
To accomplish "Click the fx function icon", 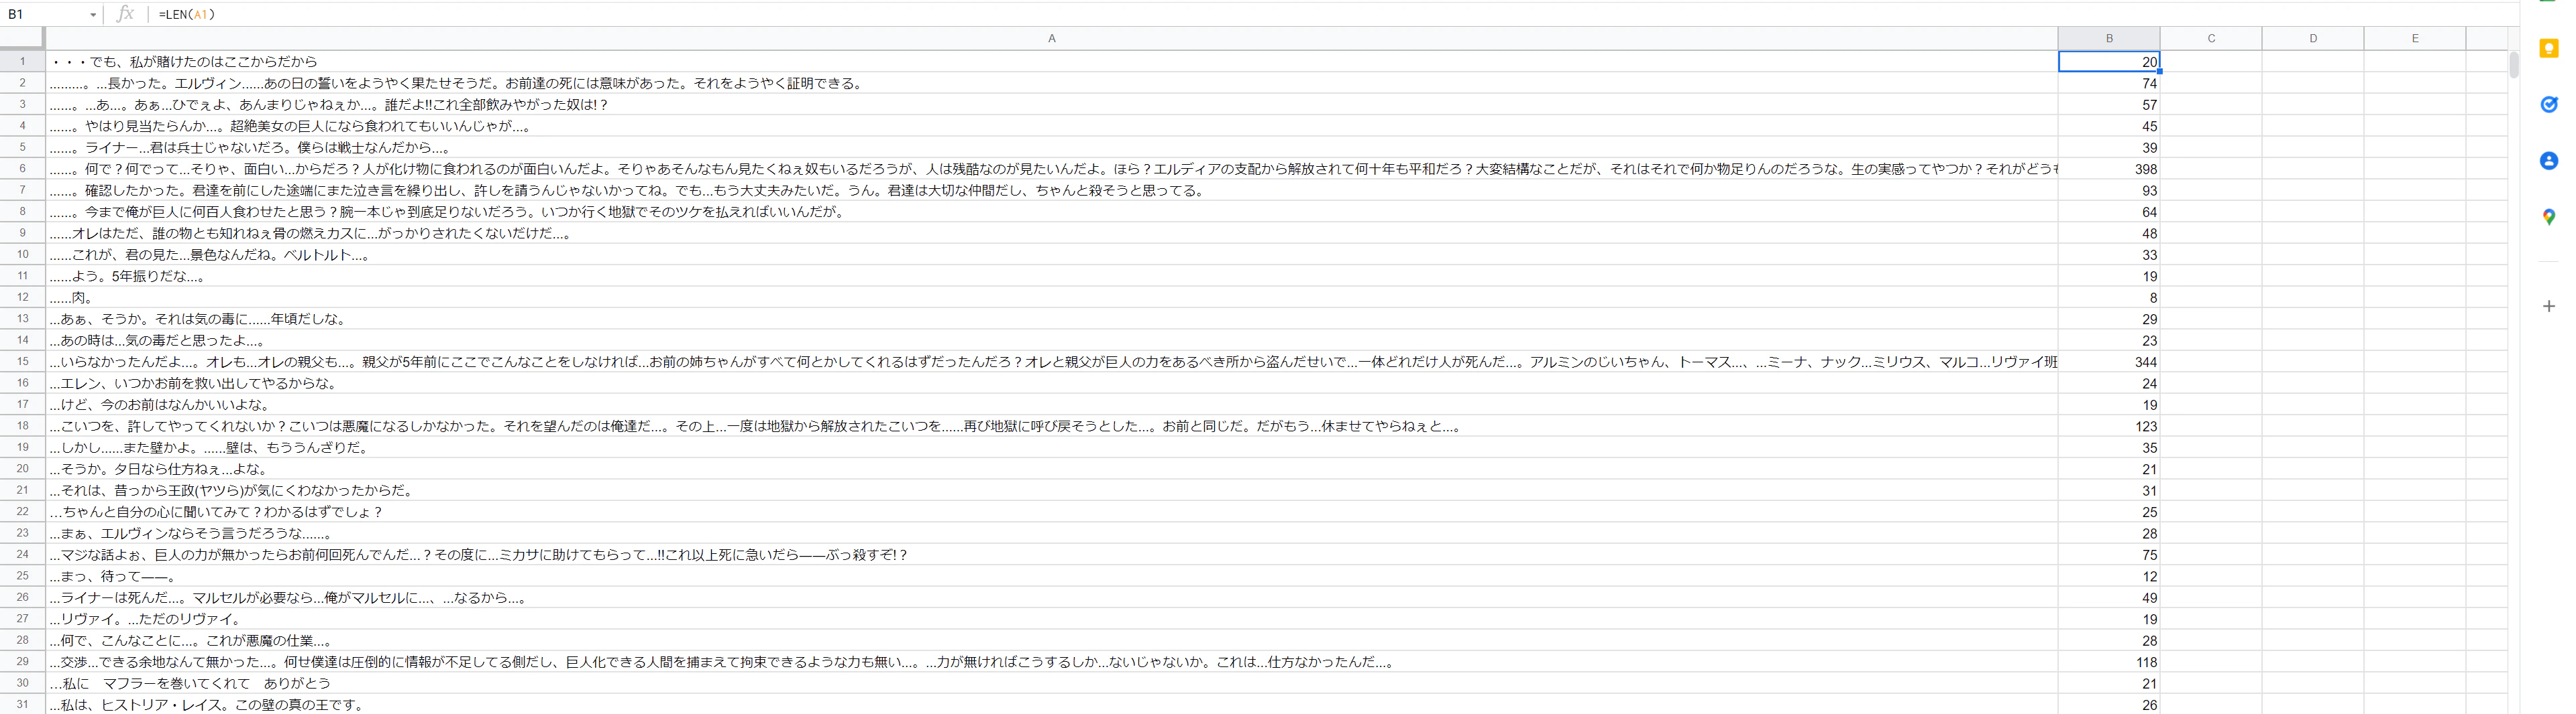I will coord(125,14).
